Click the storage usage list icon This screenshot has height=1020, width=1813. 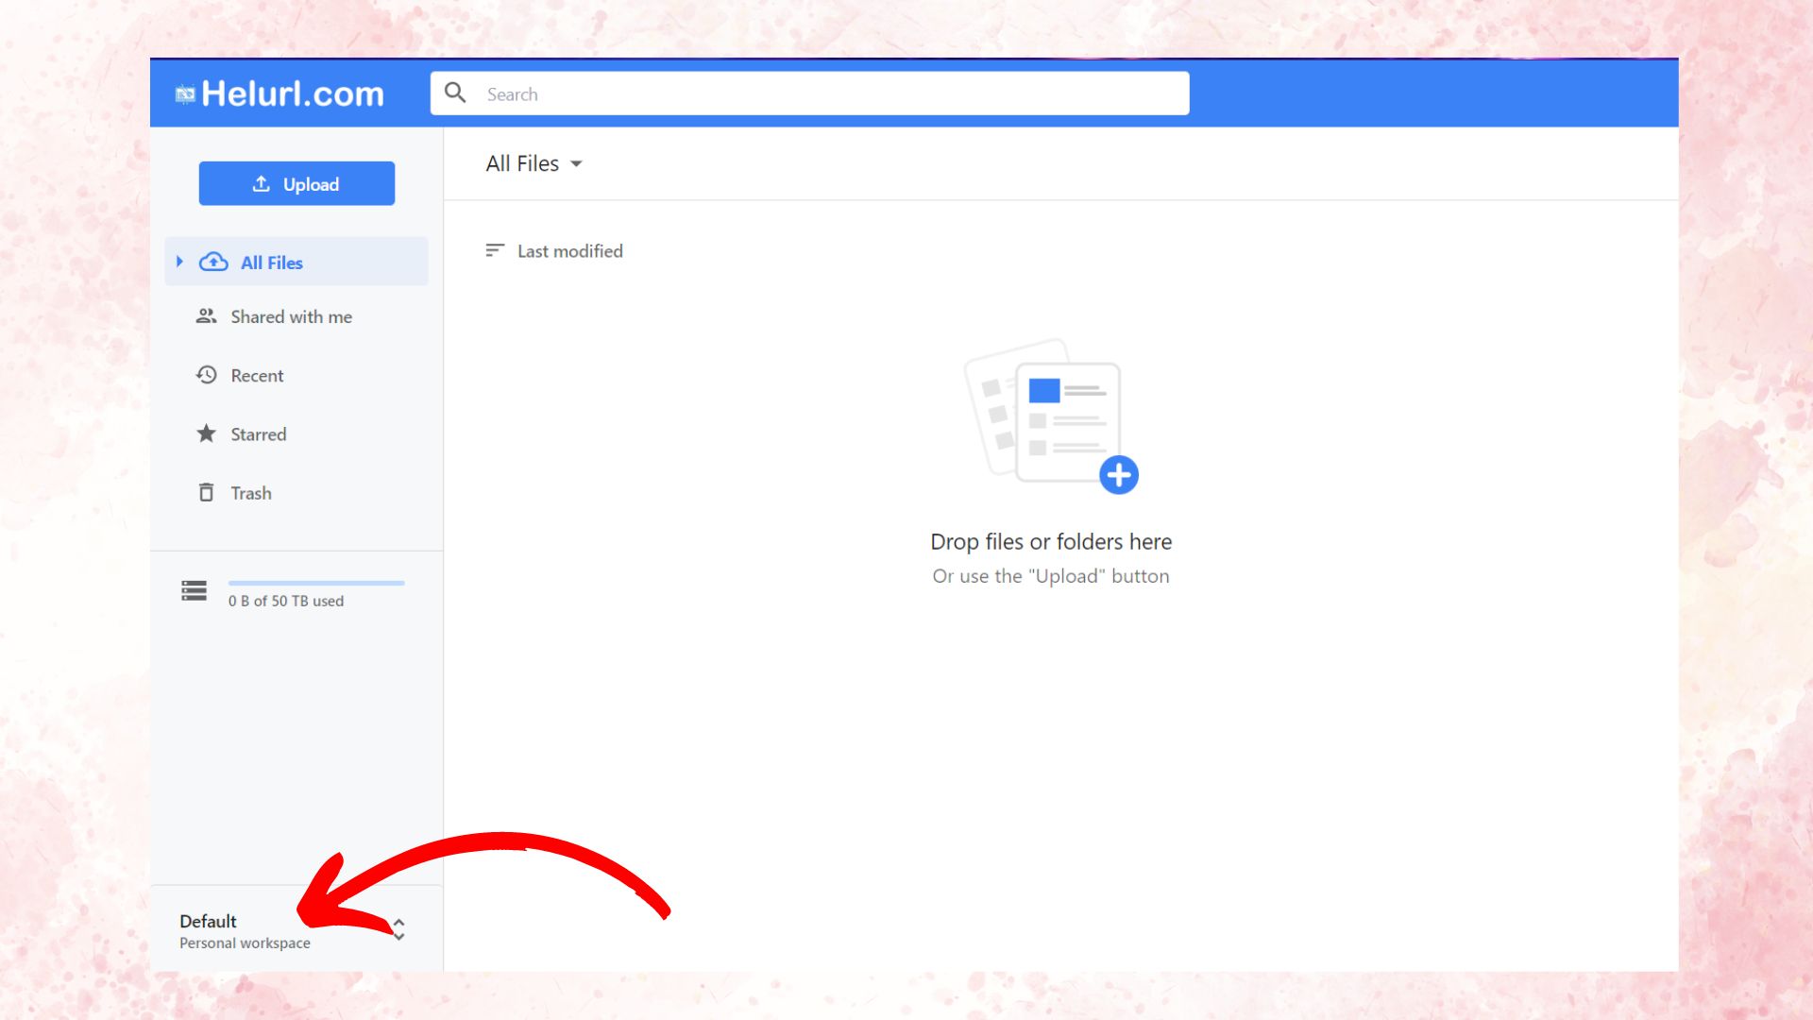(193, 590)
